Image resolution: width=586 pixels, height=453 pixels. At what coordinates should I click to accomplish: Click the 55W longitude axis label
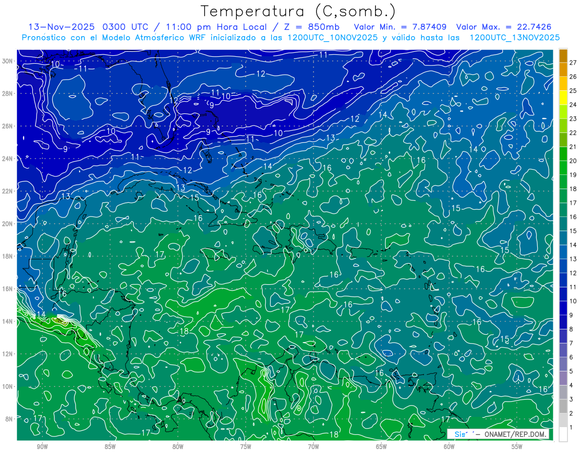pos(517,447)
